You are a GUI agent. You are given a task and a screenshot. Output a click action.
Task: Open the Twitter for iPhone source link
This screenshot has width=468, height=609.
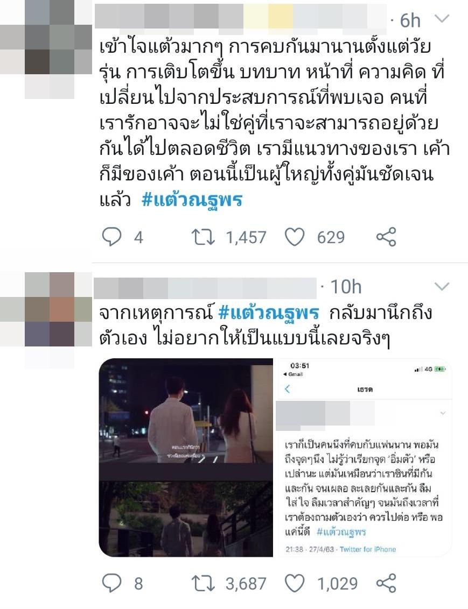(x=368, y=549)
